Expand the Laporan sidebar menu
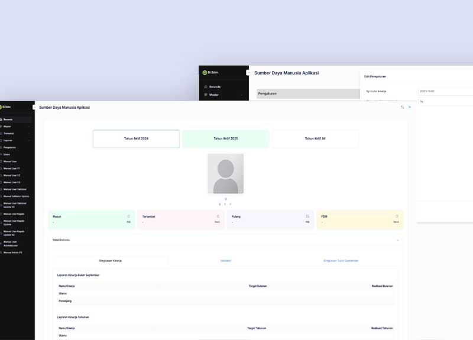 pyautogui.click(x=15, y=140)
